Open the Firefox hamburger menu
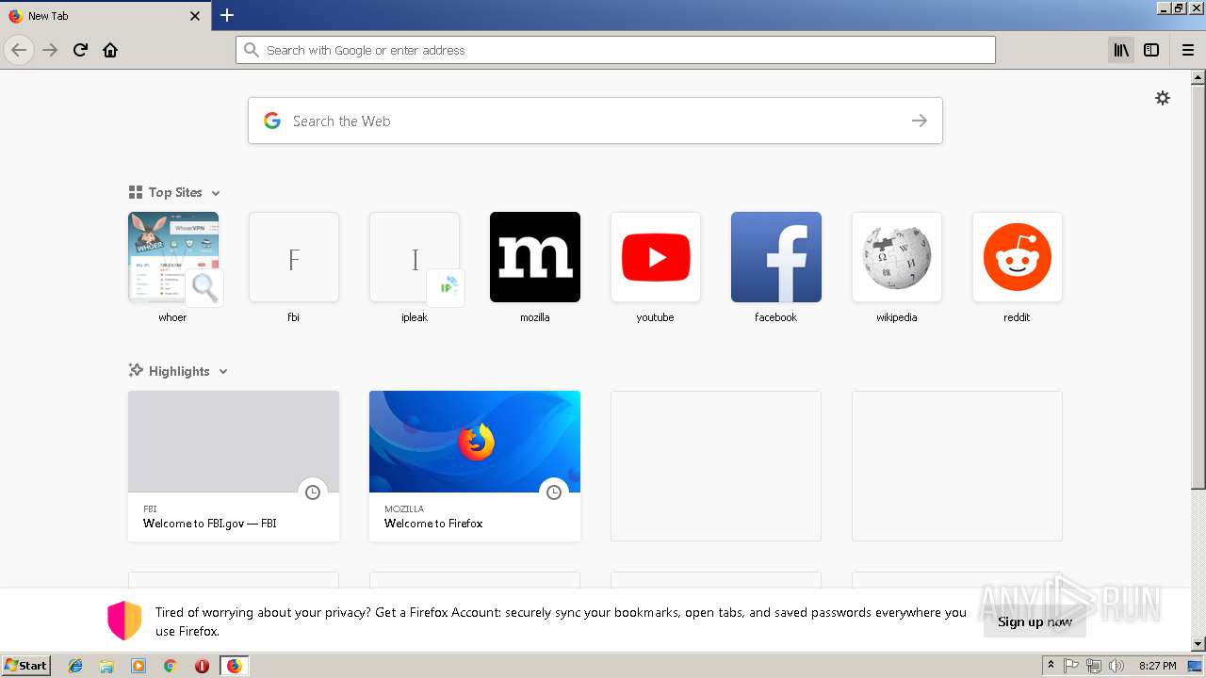This screenshot has width=1206, height=678. coord(1188,50)
